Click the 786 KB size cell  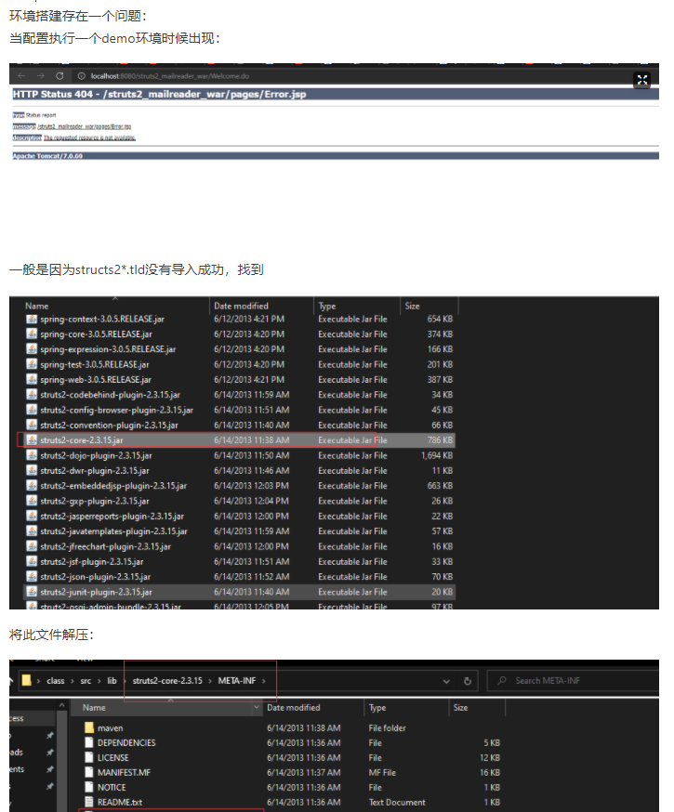pyautogui.click(x=440, y=440)
